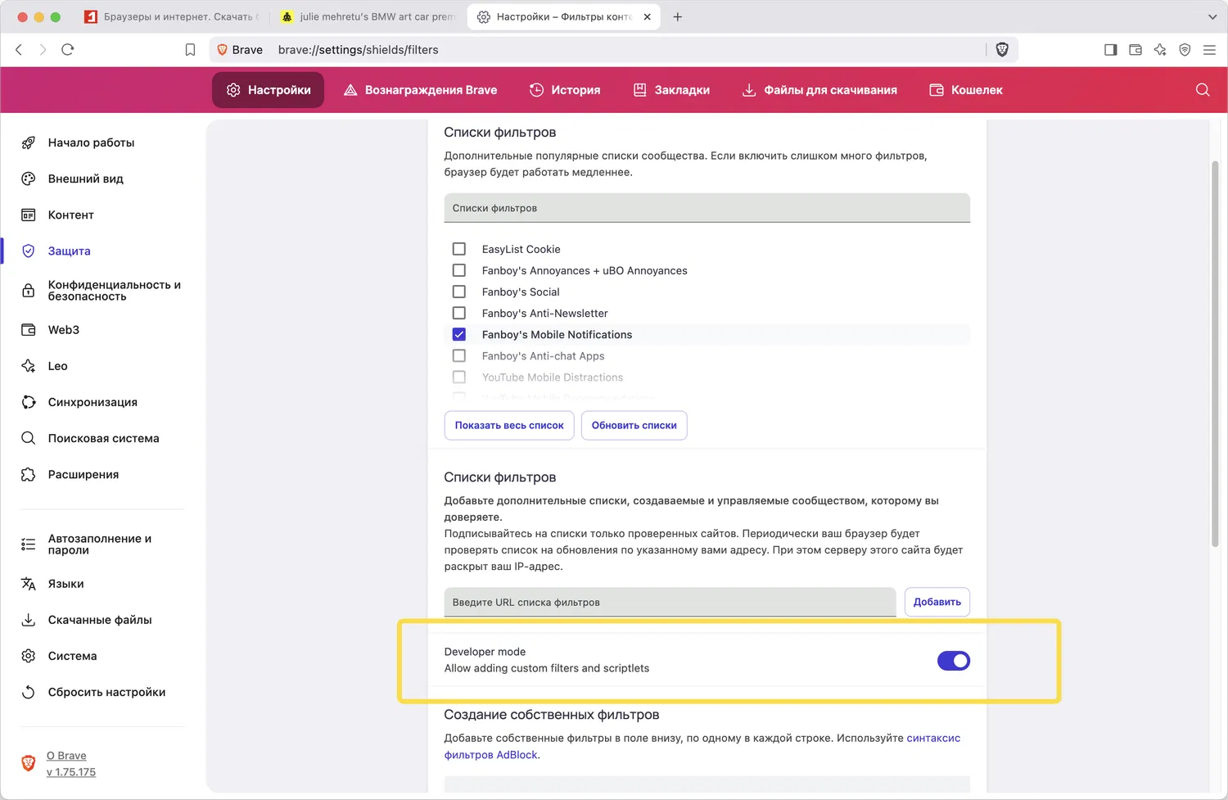
Task: Open Leo AI sparkle toolbar icon
Action: click(x=1160, y=50)
